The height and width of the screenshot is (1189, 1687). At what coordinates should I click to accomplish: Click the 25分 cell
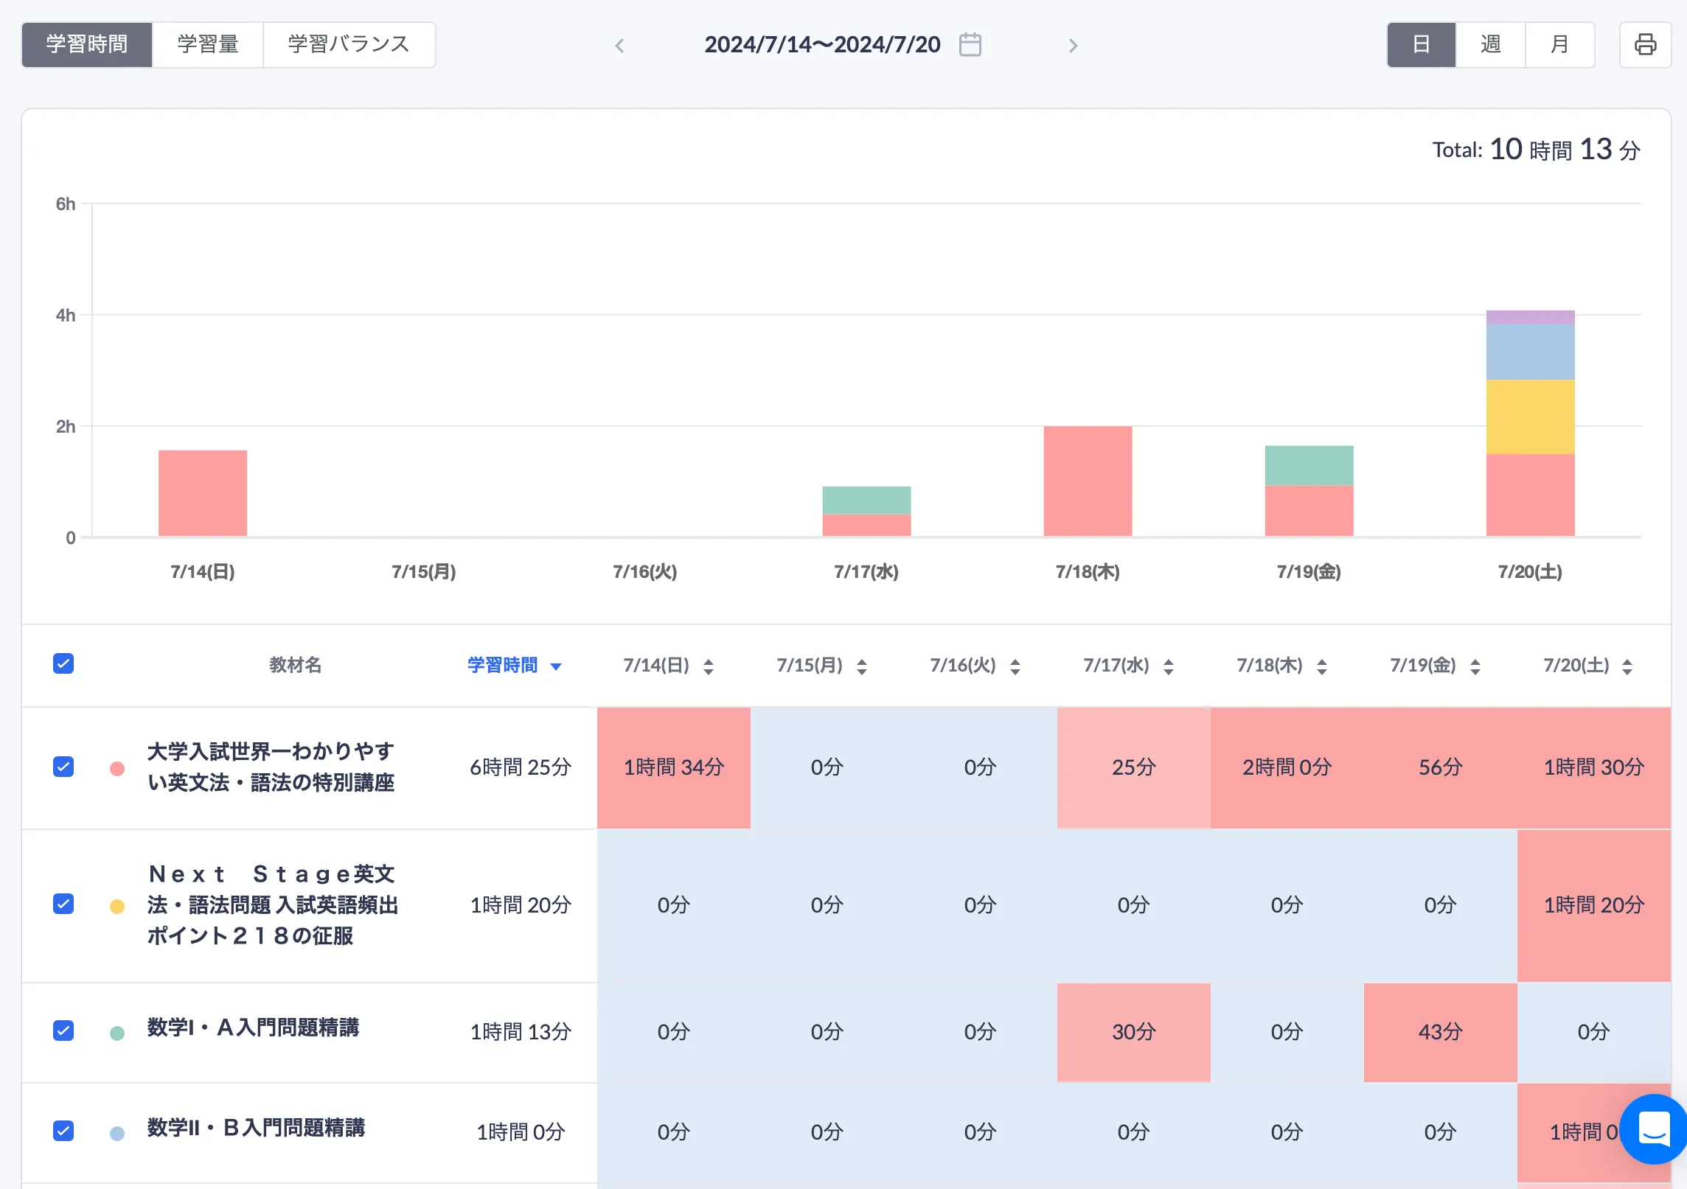1134,767
